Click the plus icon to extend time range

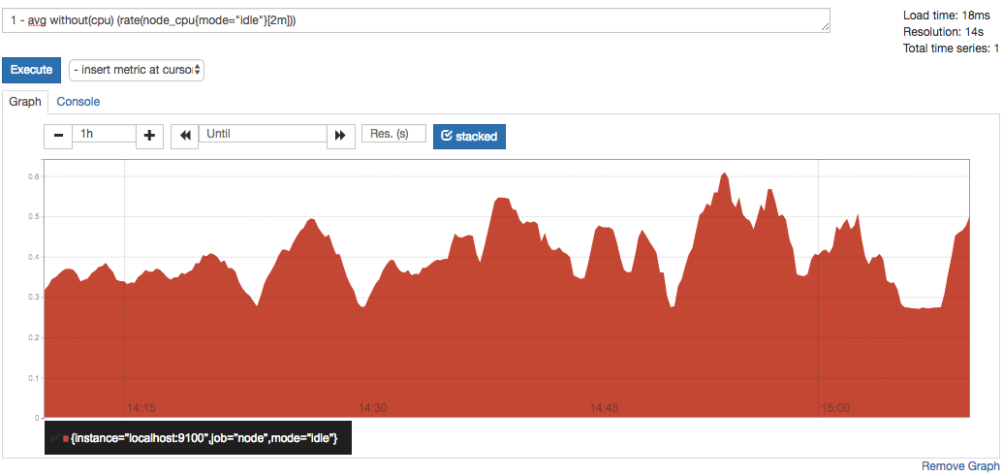[149, 137]
